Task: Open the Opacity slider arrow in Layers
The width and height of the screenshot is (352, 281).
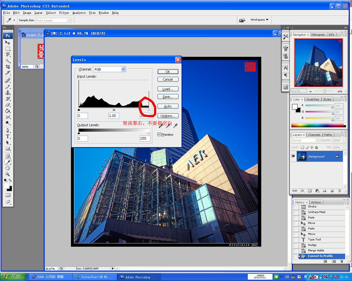Action: 343,140
